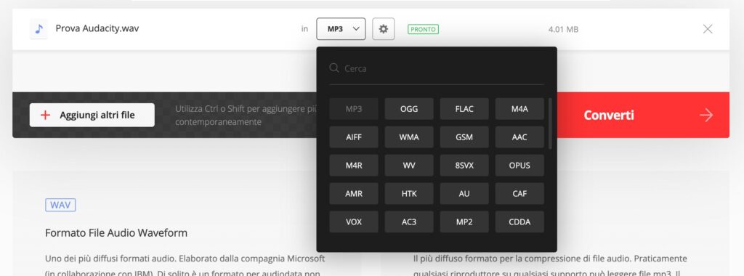Viewport: 744px width, 276px height.
Task: Pick the AIFF format option
Action: [354, 137]
